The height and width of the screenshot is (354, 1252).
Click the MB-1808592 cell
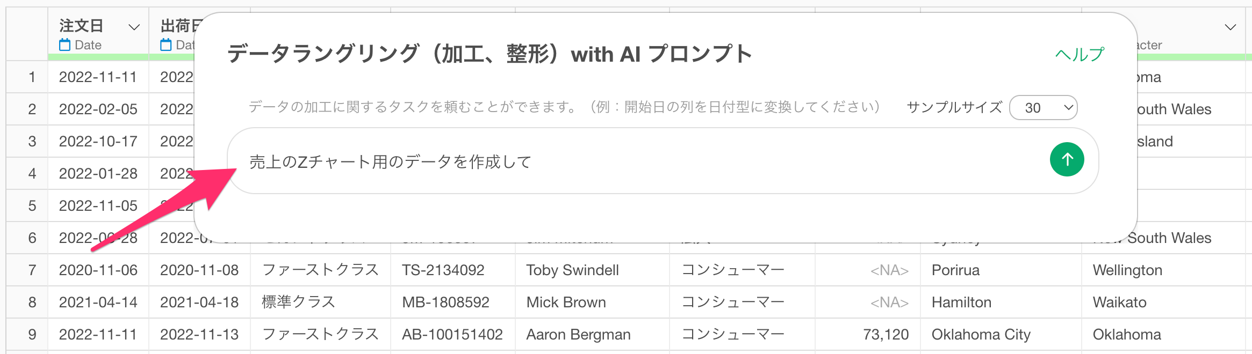point(453,302)
